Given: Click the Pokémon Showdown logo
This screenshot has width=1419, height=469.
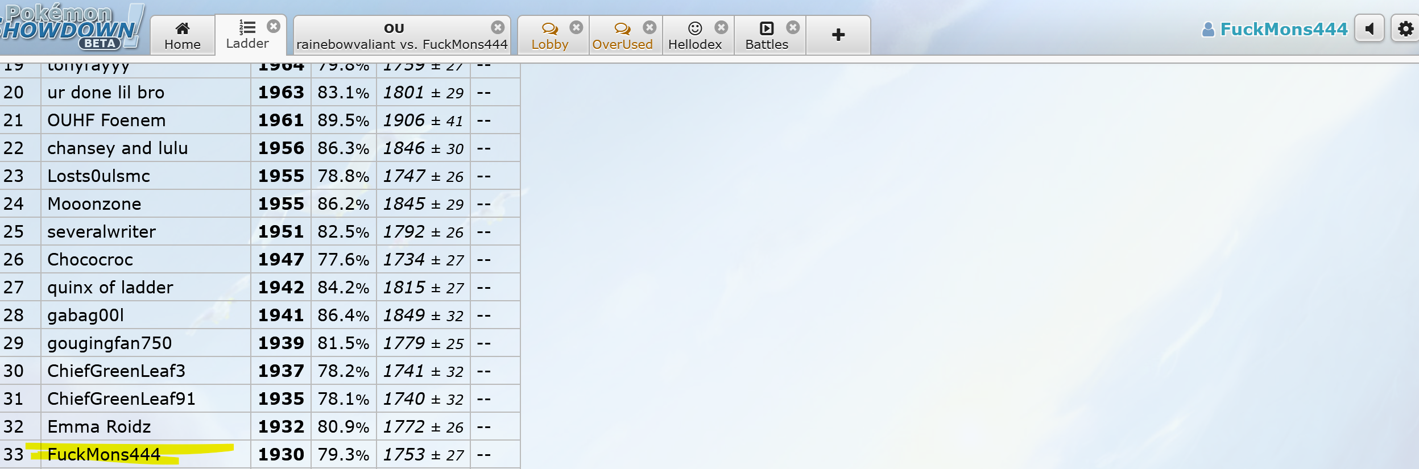Looking at the screenshot, I should coord(71,27).
